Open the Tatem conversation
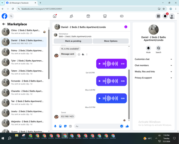The height and width of the screenshot is (144, 179). (x=24, y=72)
